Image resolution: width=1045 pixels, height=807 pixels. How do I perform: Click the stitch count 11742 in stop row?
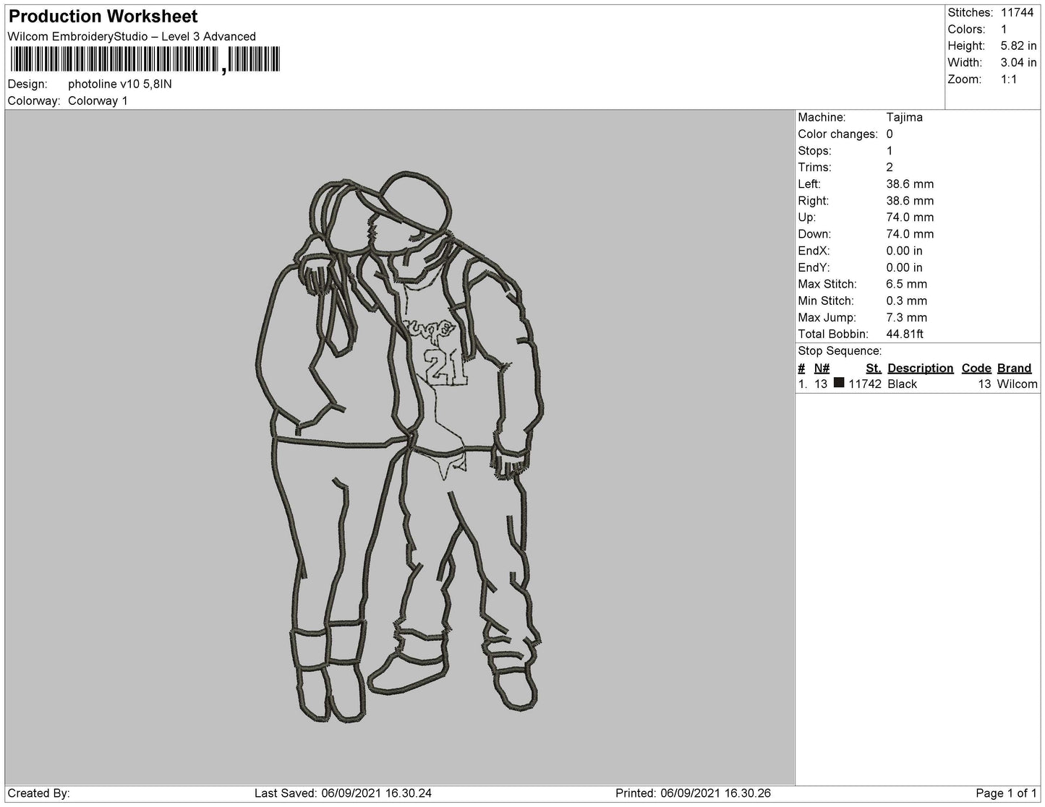pyautogui.click(x=865, y=384)
